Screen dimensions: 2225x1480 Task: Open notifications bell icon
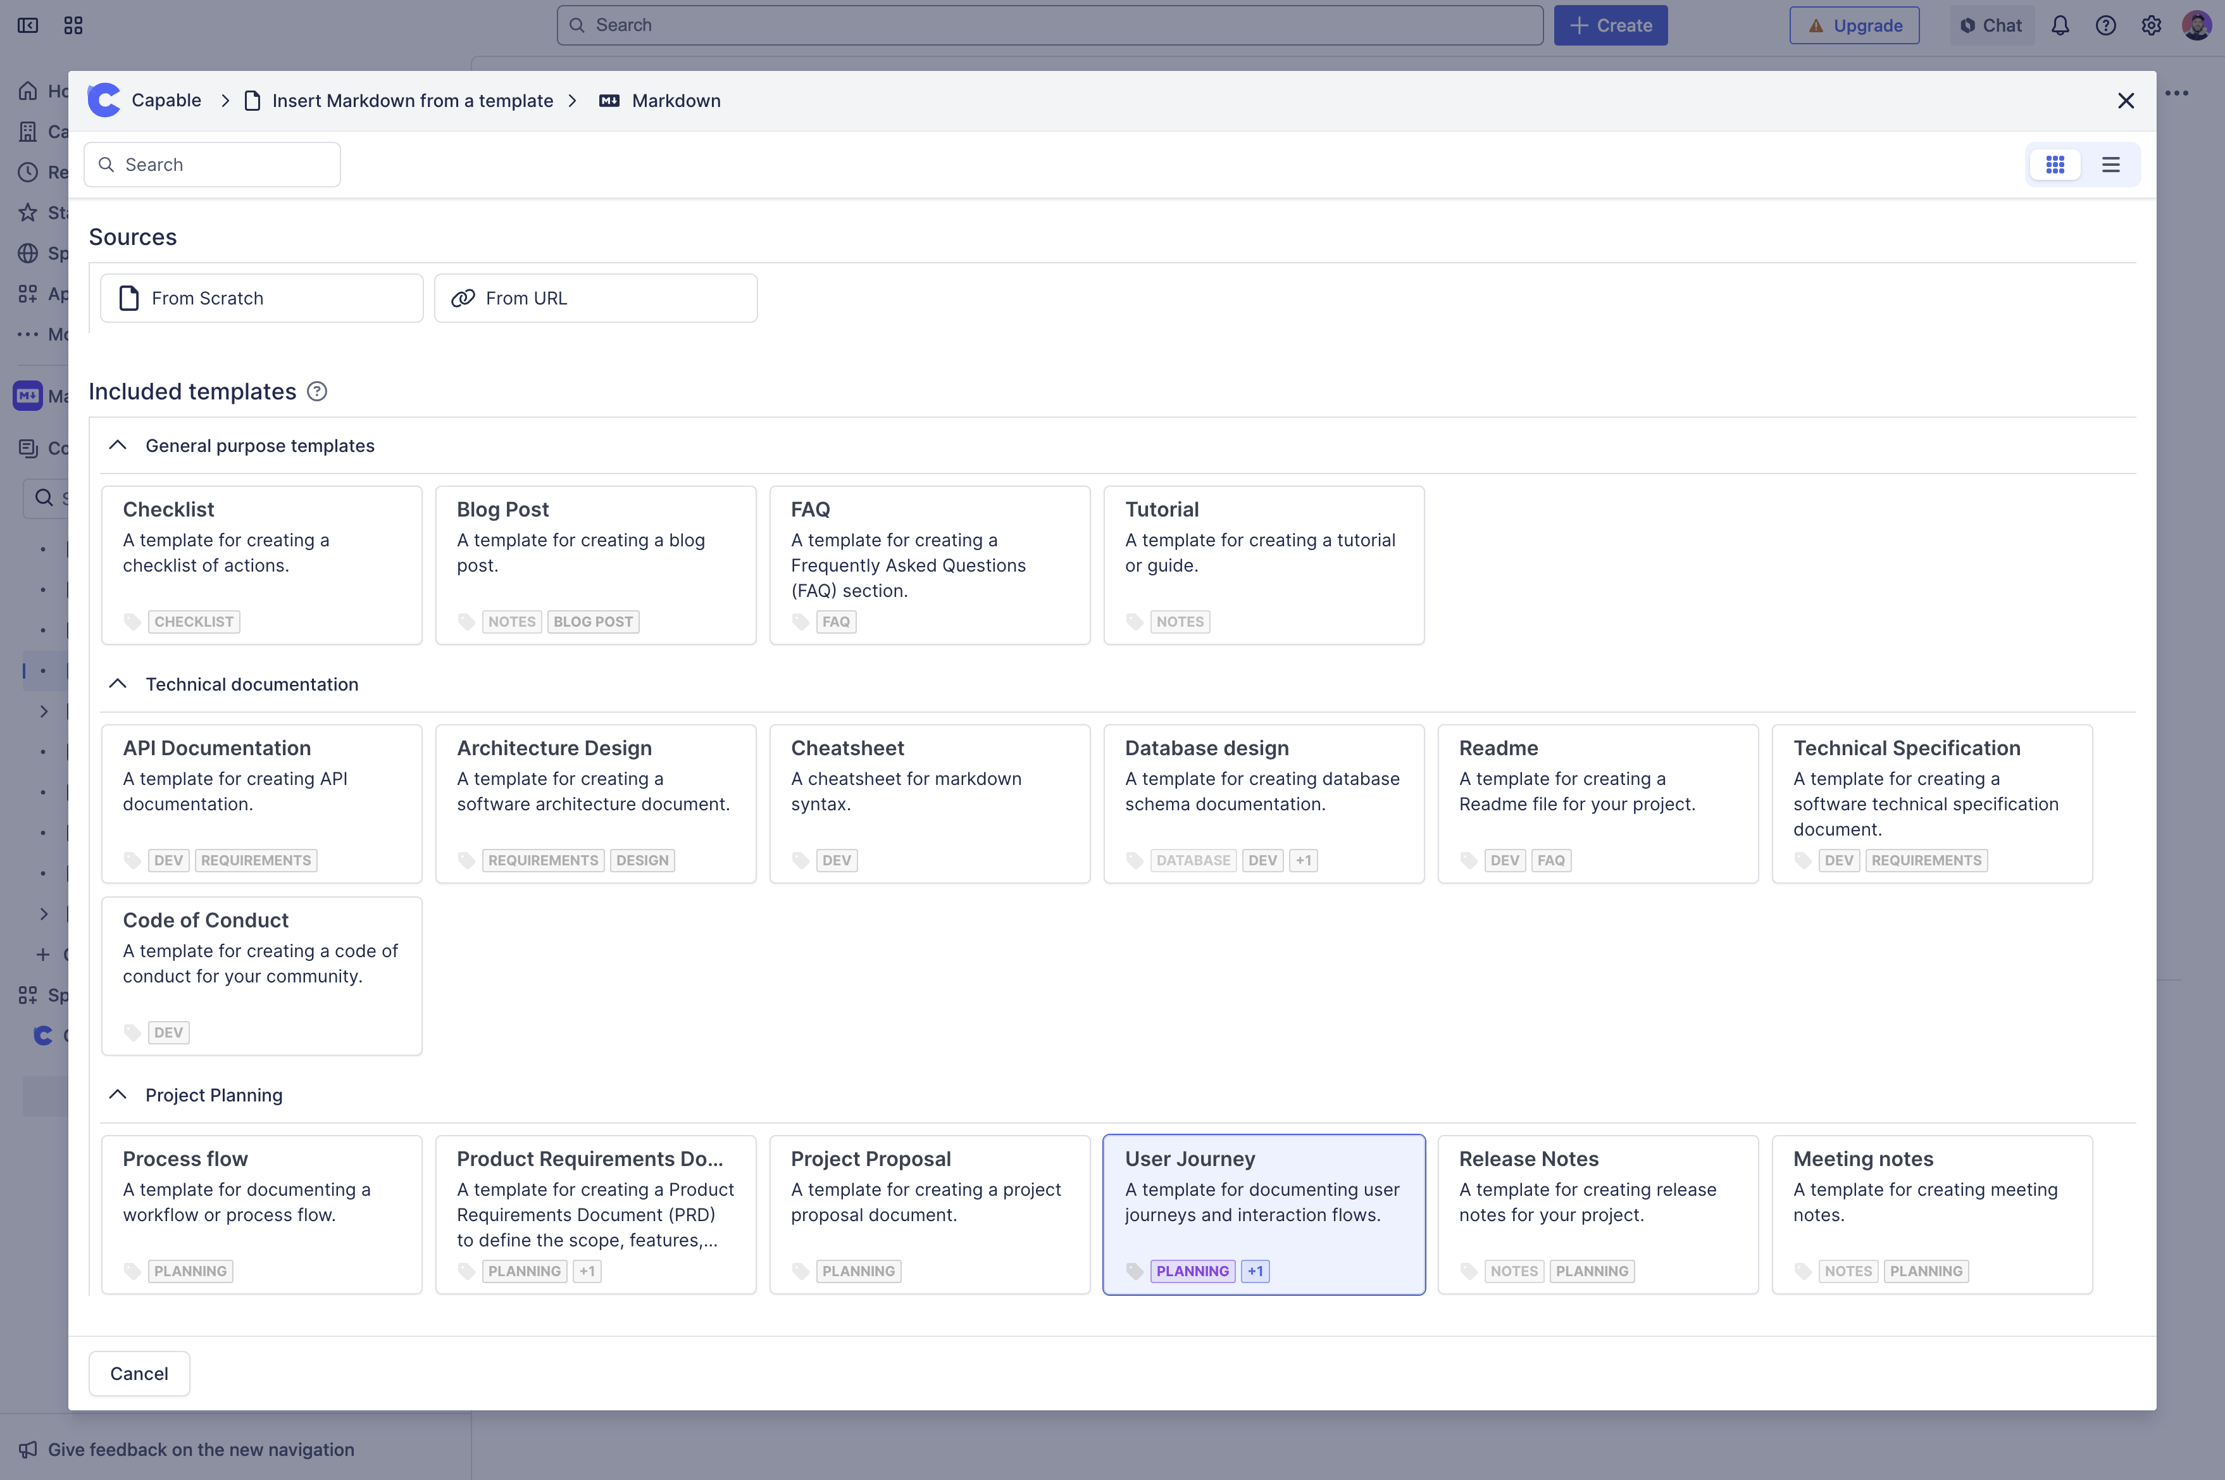click(x=2060, y=25)
